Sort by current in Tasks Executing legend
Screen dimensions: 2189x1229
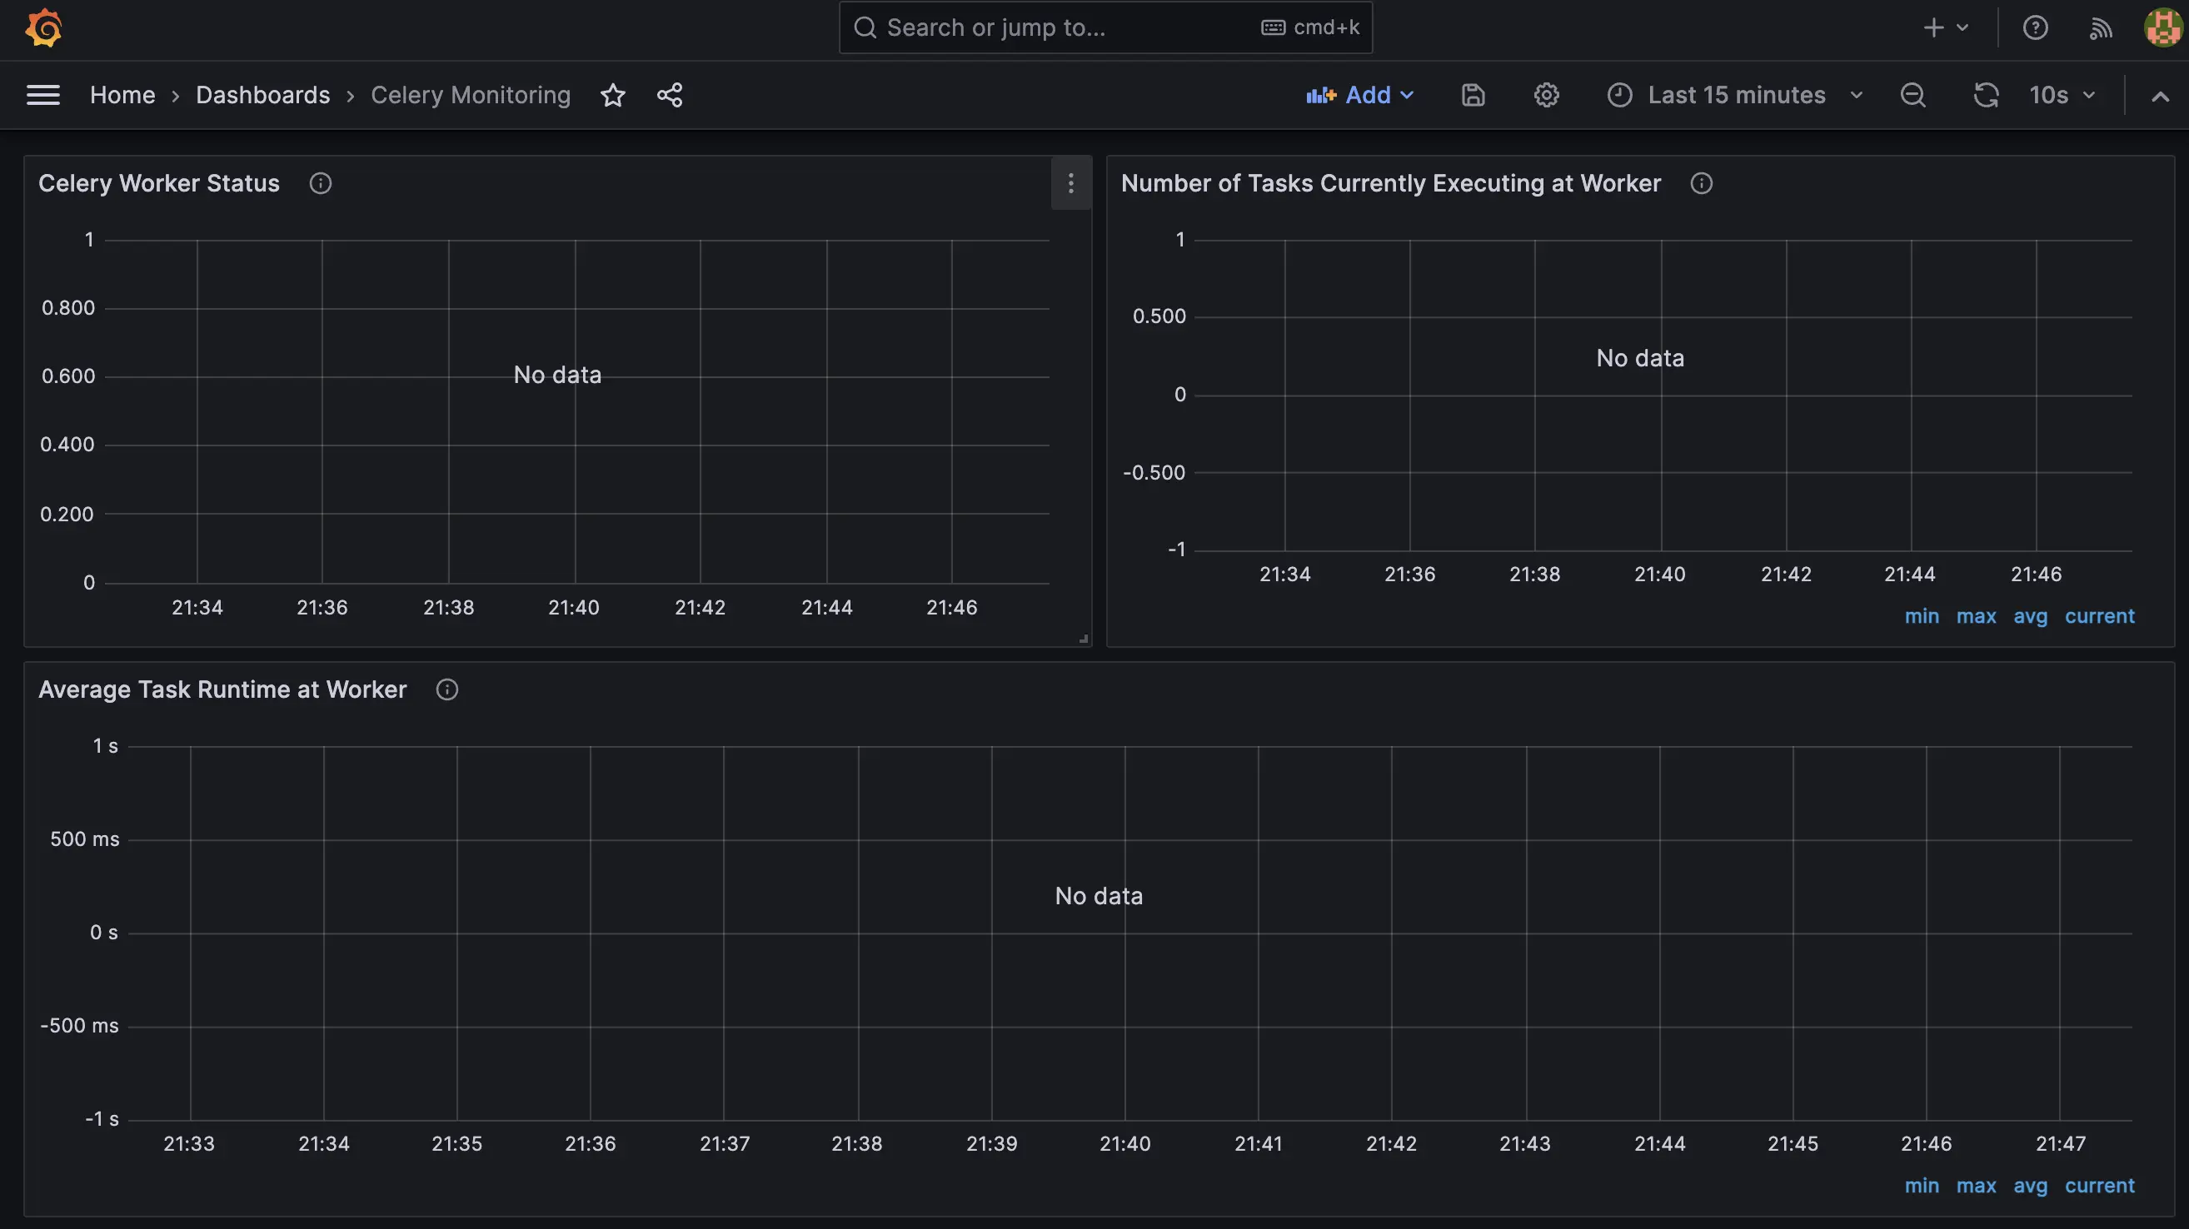tap(2099, 617)
